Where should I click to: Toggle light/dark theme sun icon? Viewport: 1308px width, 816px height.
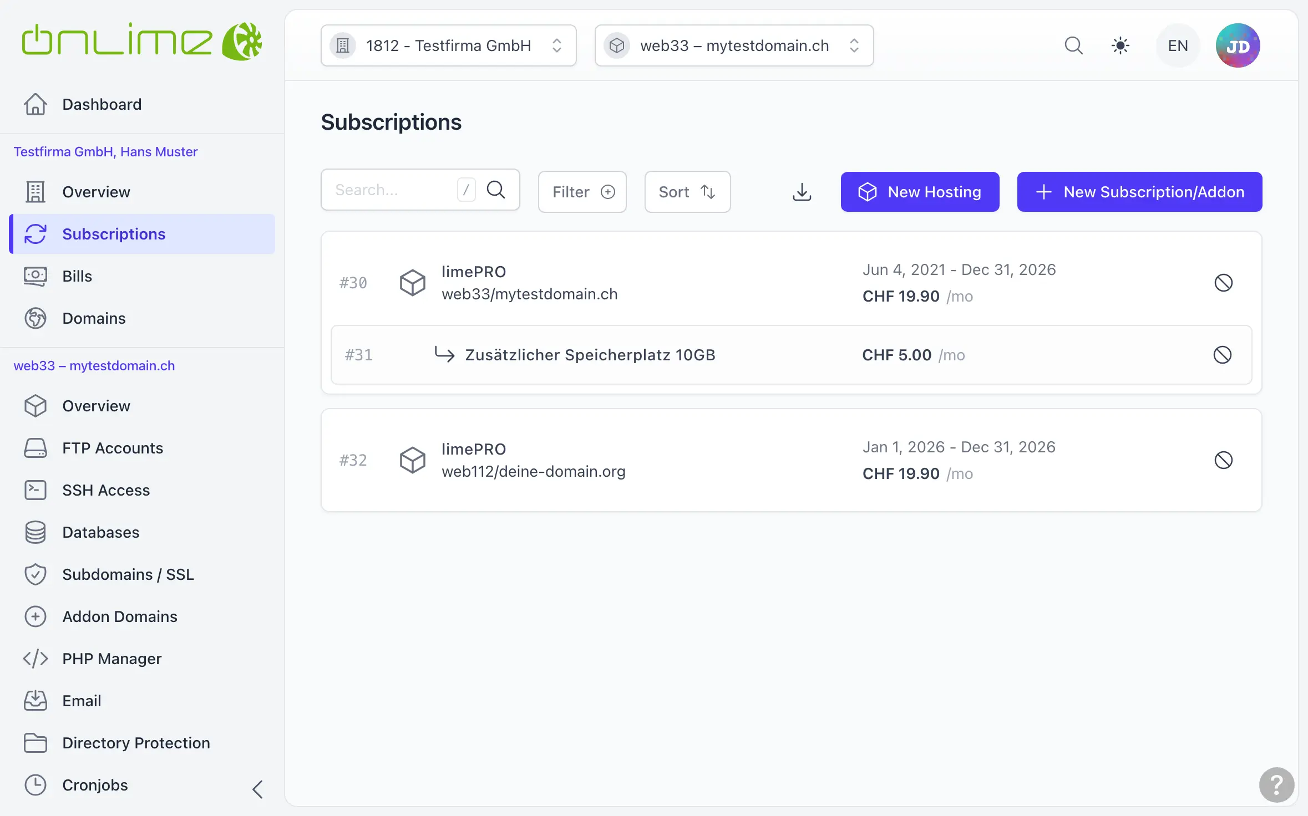[1120, 45]
